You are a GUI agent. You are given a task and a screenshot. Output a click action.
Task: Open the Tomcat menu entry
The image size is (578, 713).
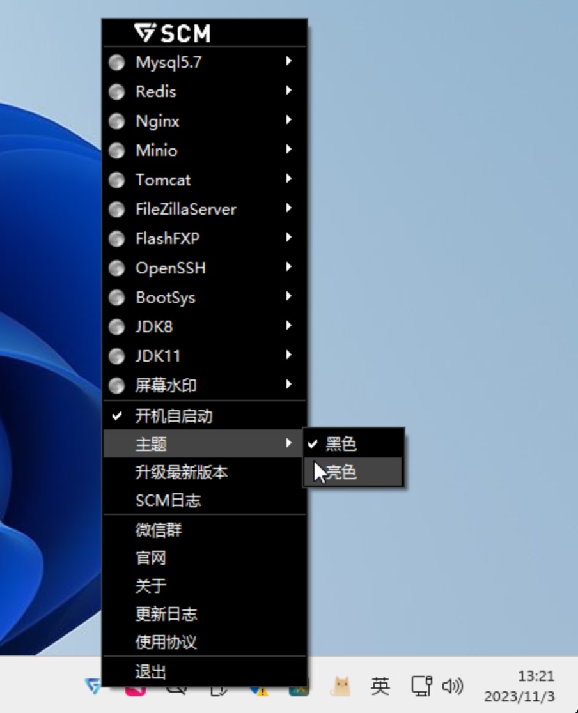click(x=205, y=180)
